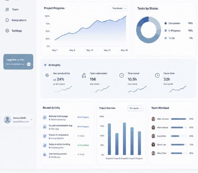Click the arrow icon on Upgrade to Pro card
This screenshot has height=173, width=198.
point(29,64)
